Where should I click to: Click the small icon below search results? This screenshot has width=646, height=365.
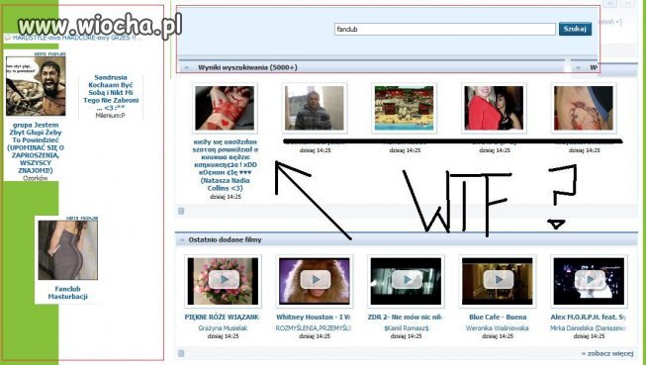coord(181,212)
